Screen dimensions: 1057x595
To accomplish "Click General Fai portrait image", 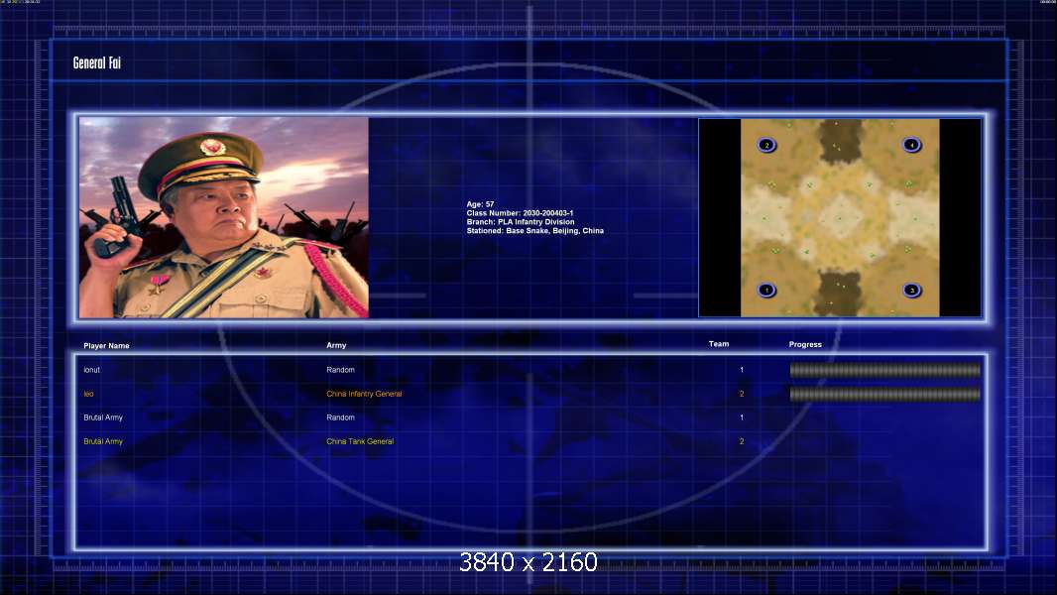I will (224, 217).
